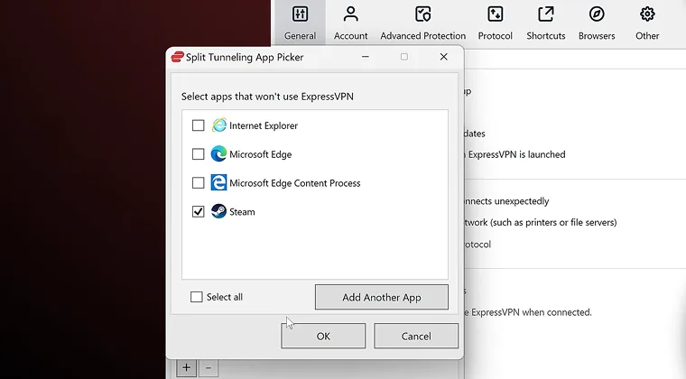This screenshot has height=379, width=686.
Task: Click the Add Another App button
Action: point(382,297)
